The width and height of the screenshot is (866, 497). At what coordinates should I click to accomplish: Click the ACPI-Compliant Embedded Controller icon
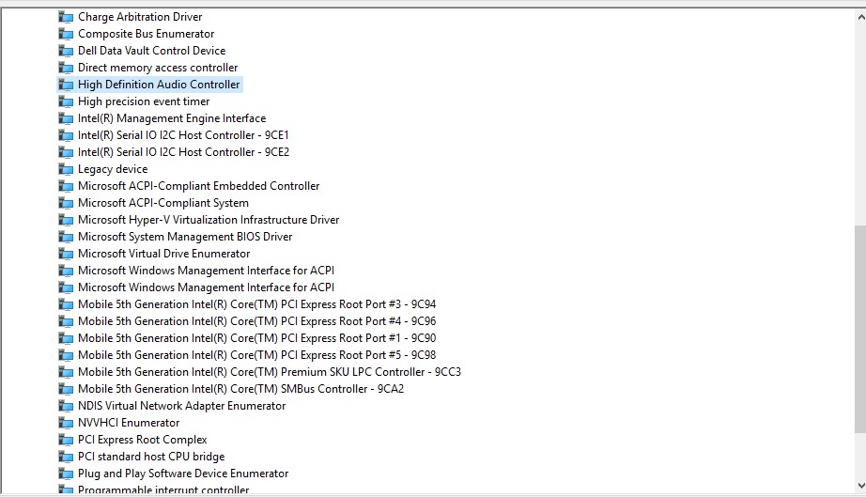[66, 187]
